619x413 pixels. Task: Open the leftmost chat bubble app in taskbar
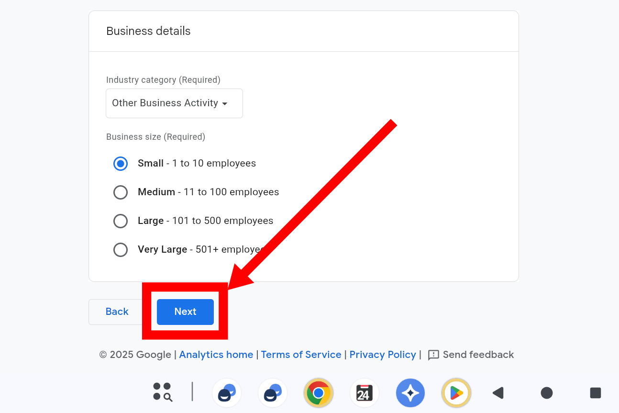(x=226, y=393)
